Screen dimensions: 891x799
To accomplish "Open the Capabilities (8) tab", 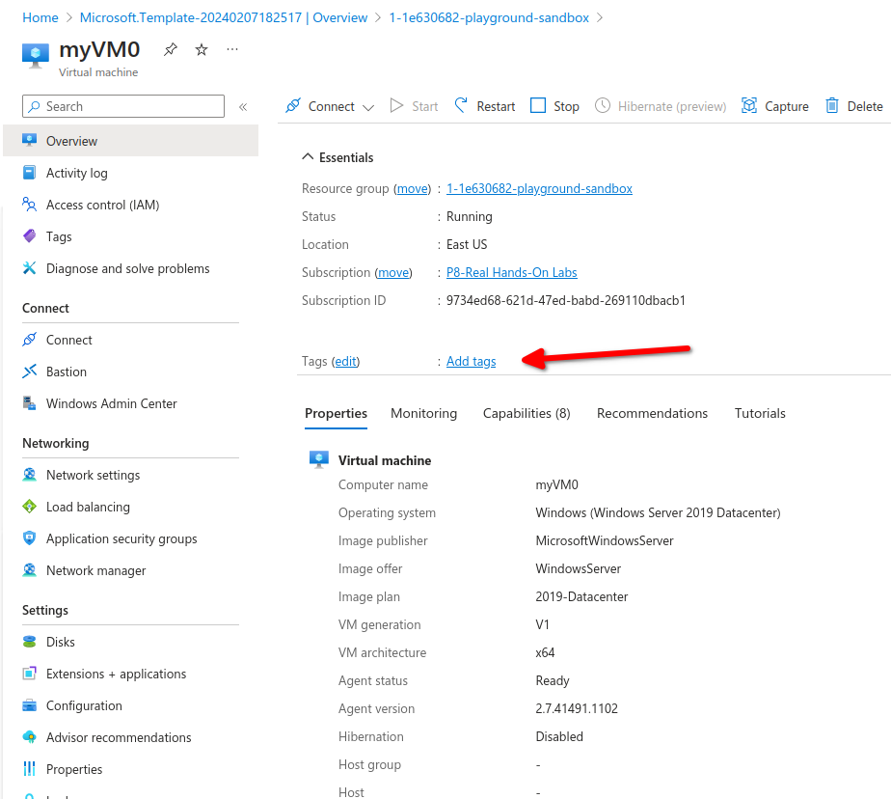I will (x=526, y=413).
